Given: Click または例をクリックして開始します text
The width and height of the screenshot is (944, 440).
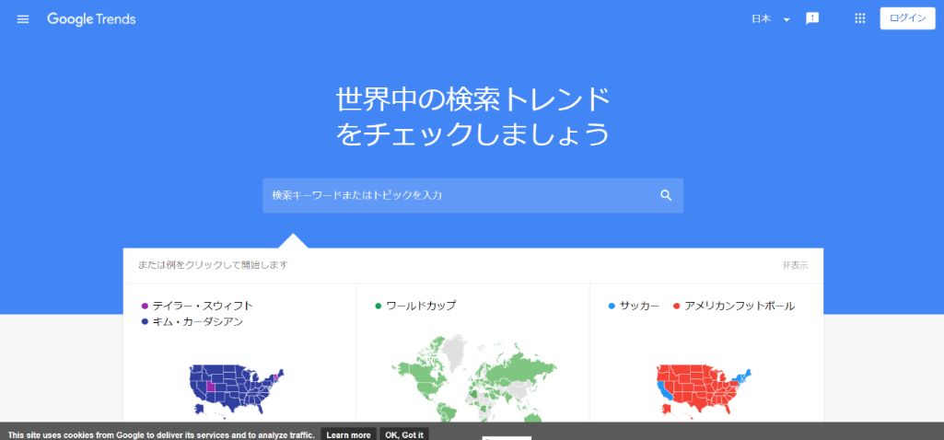Looking at the screenshot, I should (213, 265).
